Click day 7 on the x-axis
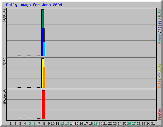Image resolution: width=163 pixels, height=127 pixels. coord(39,124)
